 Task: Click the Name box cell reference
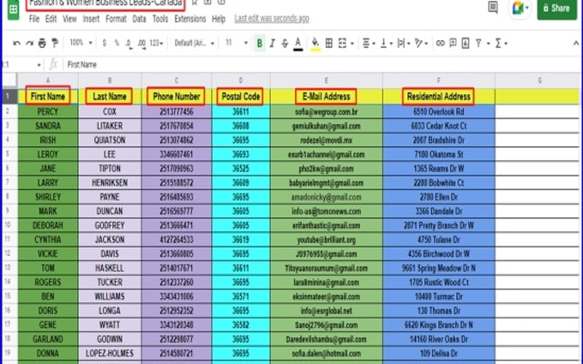pyautogui.click(x=21, y=65)
